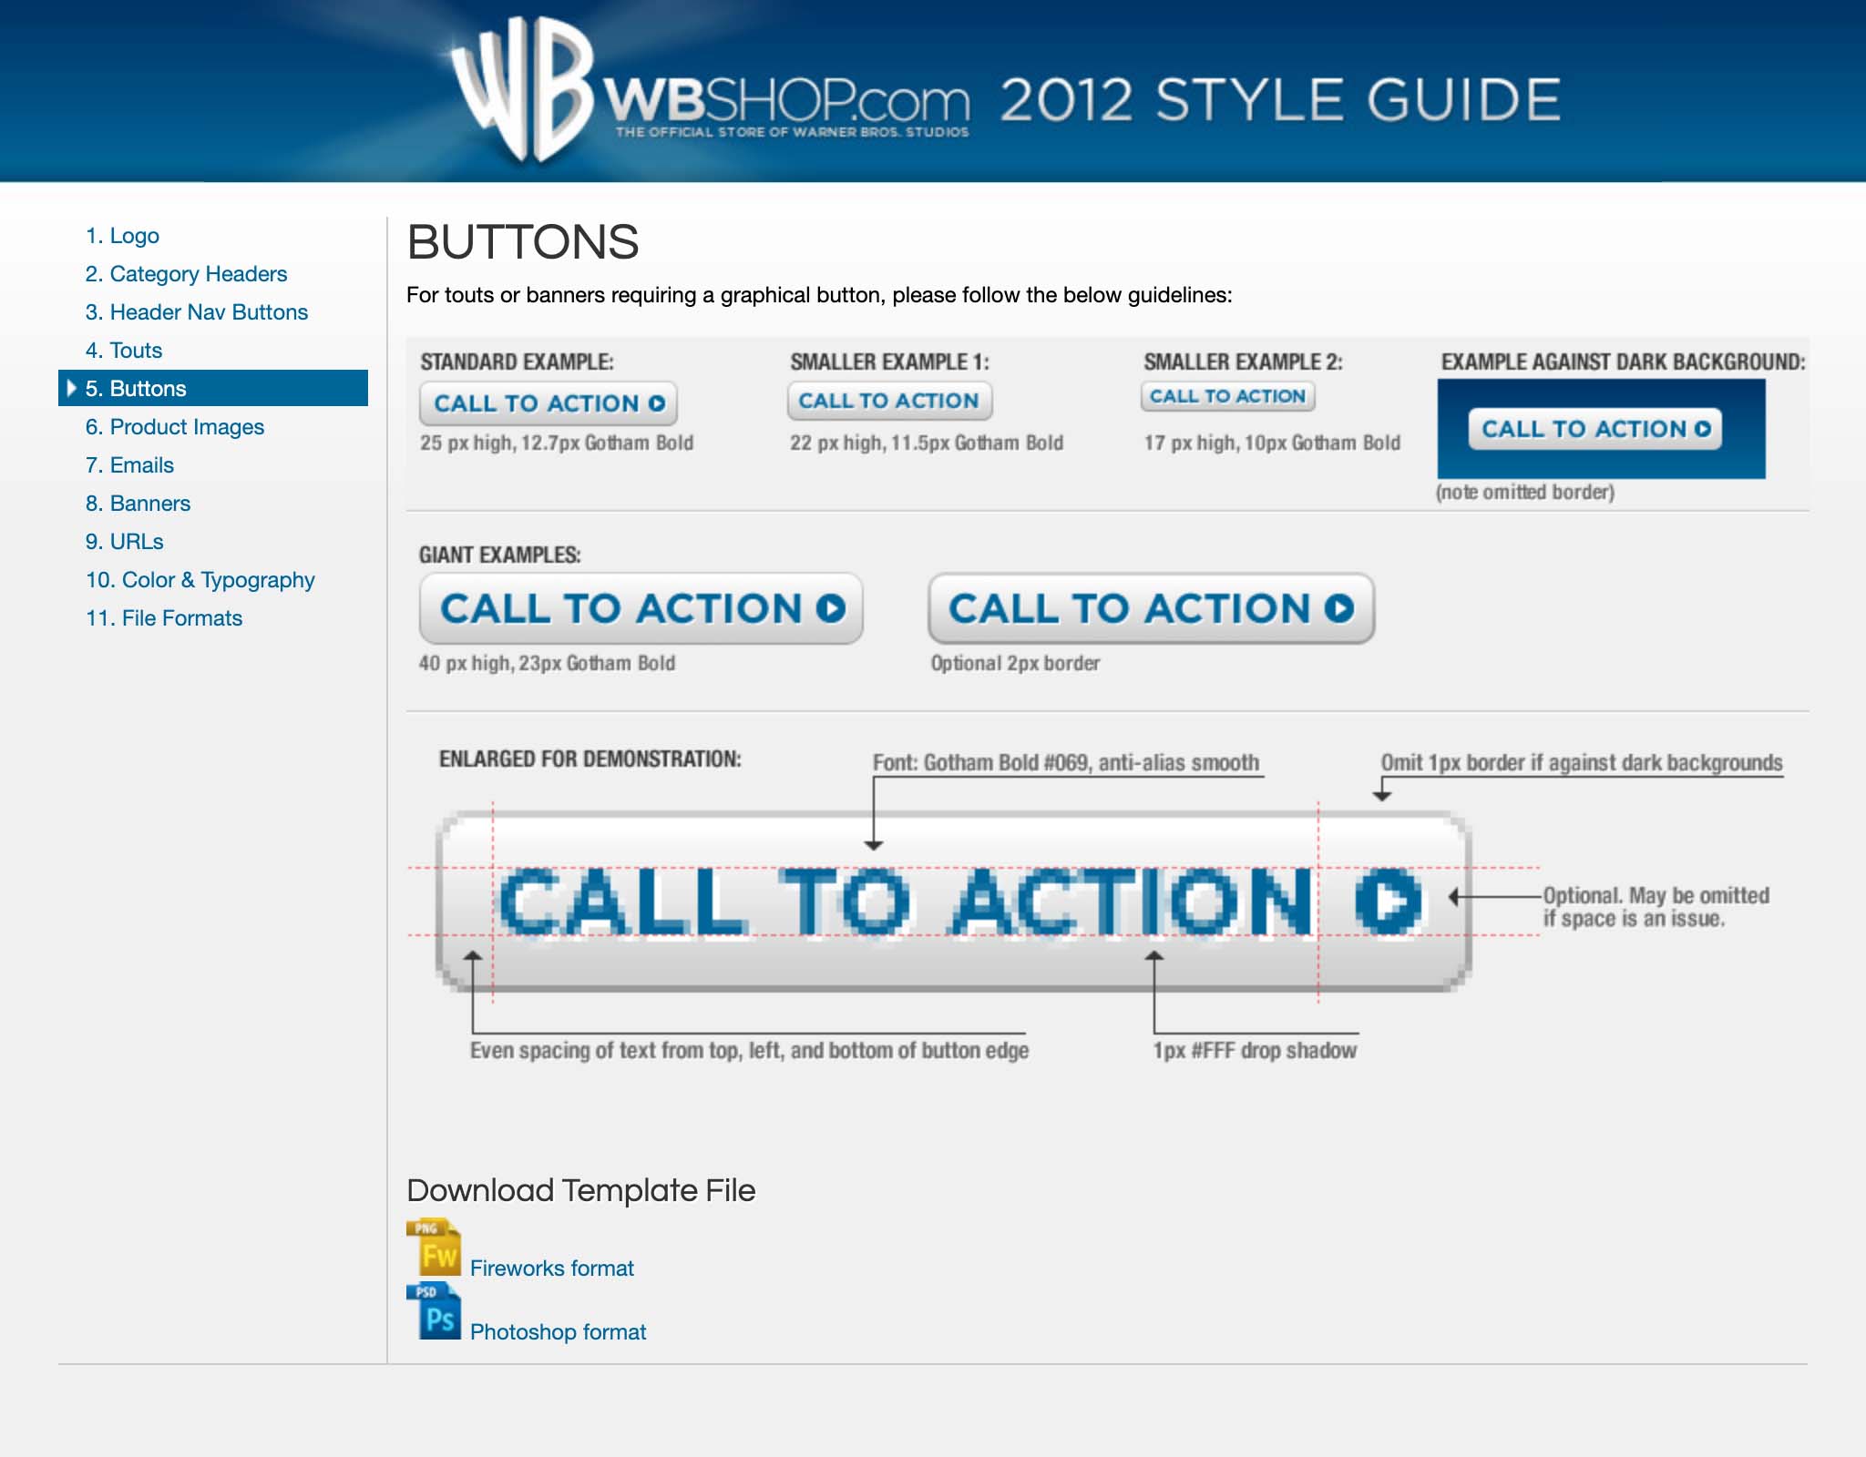
Task: Select 11. File Formats in sidebar
Action: tap(164, 618)
